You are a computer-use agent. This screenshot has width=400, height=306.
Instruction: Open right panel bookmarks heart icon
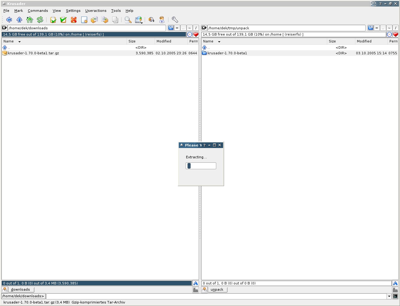(x=396, y=34)
